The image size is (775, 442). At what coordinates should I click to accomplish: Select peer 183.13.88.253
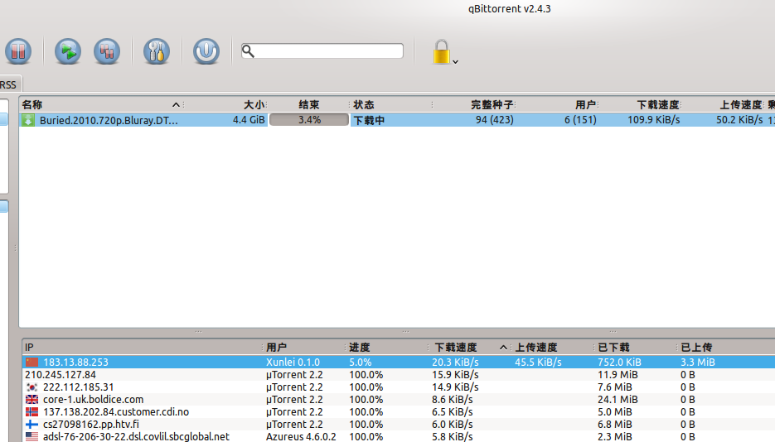[x=399, y=362]
